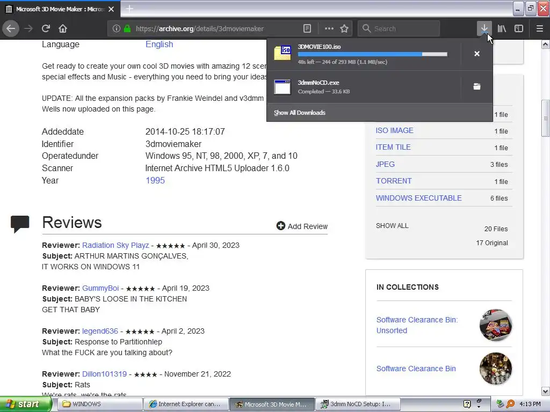This screenshot has width=550, height=412.
Task: Click the 3DMOVIE100.iso download progress bar
Action: pyautogui.click(x=373, y=54)
